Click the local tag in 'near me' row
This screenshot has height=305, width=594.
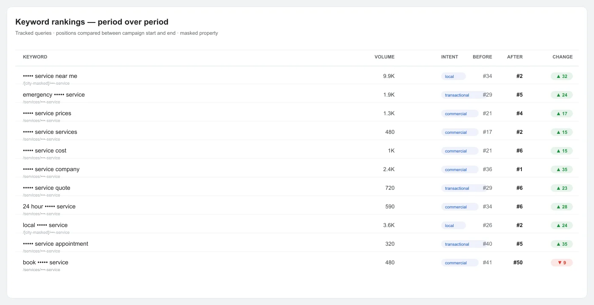(x=454, y=76)
